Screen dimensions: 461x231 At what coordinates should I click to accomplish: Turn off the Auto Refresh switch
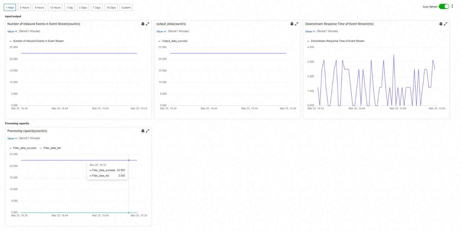point(444,7)
